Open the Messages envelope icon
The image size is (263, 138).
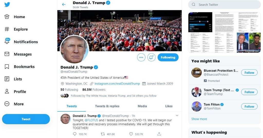tap(7, 54)
